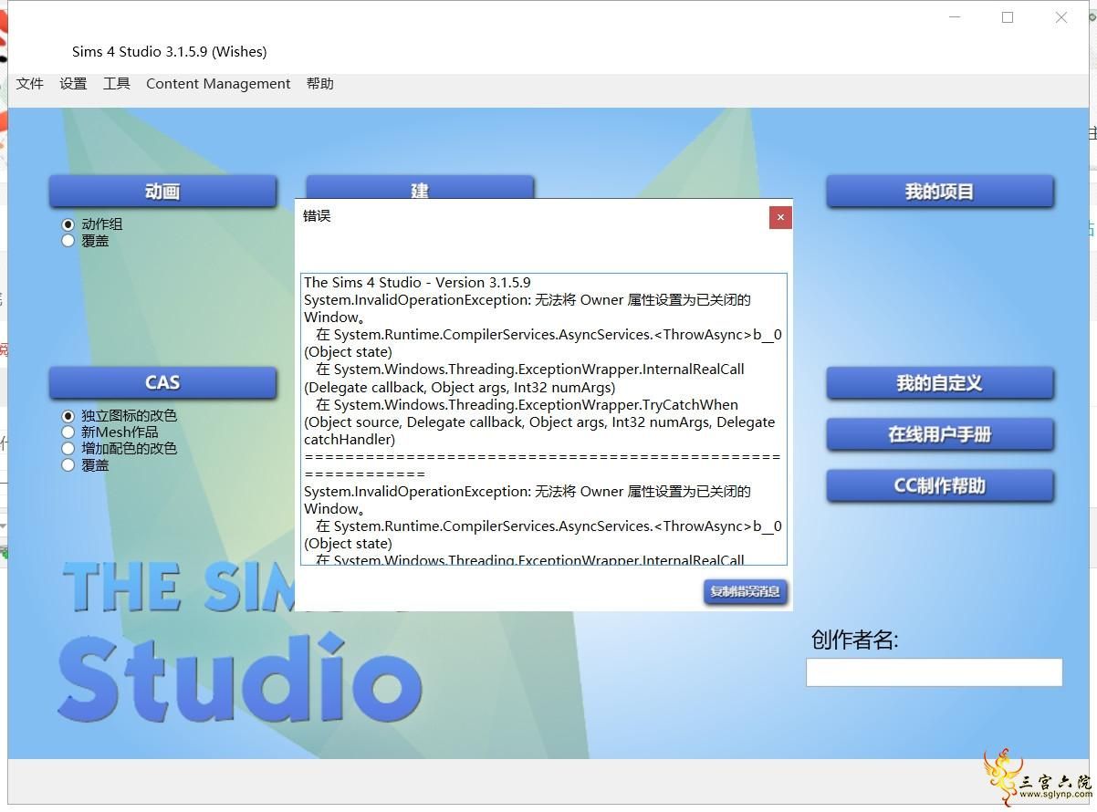Close the 错误 dialog
Viewport: 1097px width, 812px height.
tap(780, 217)
